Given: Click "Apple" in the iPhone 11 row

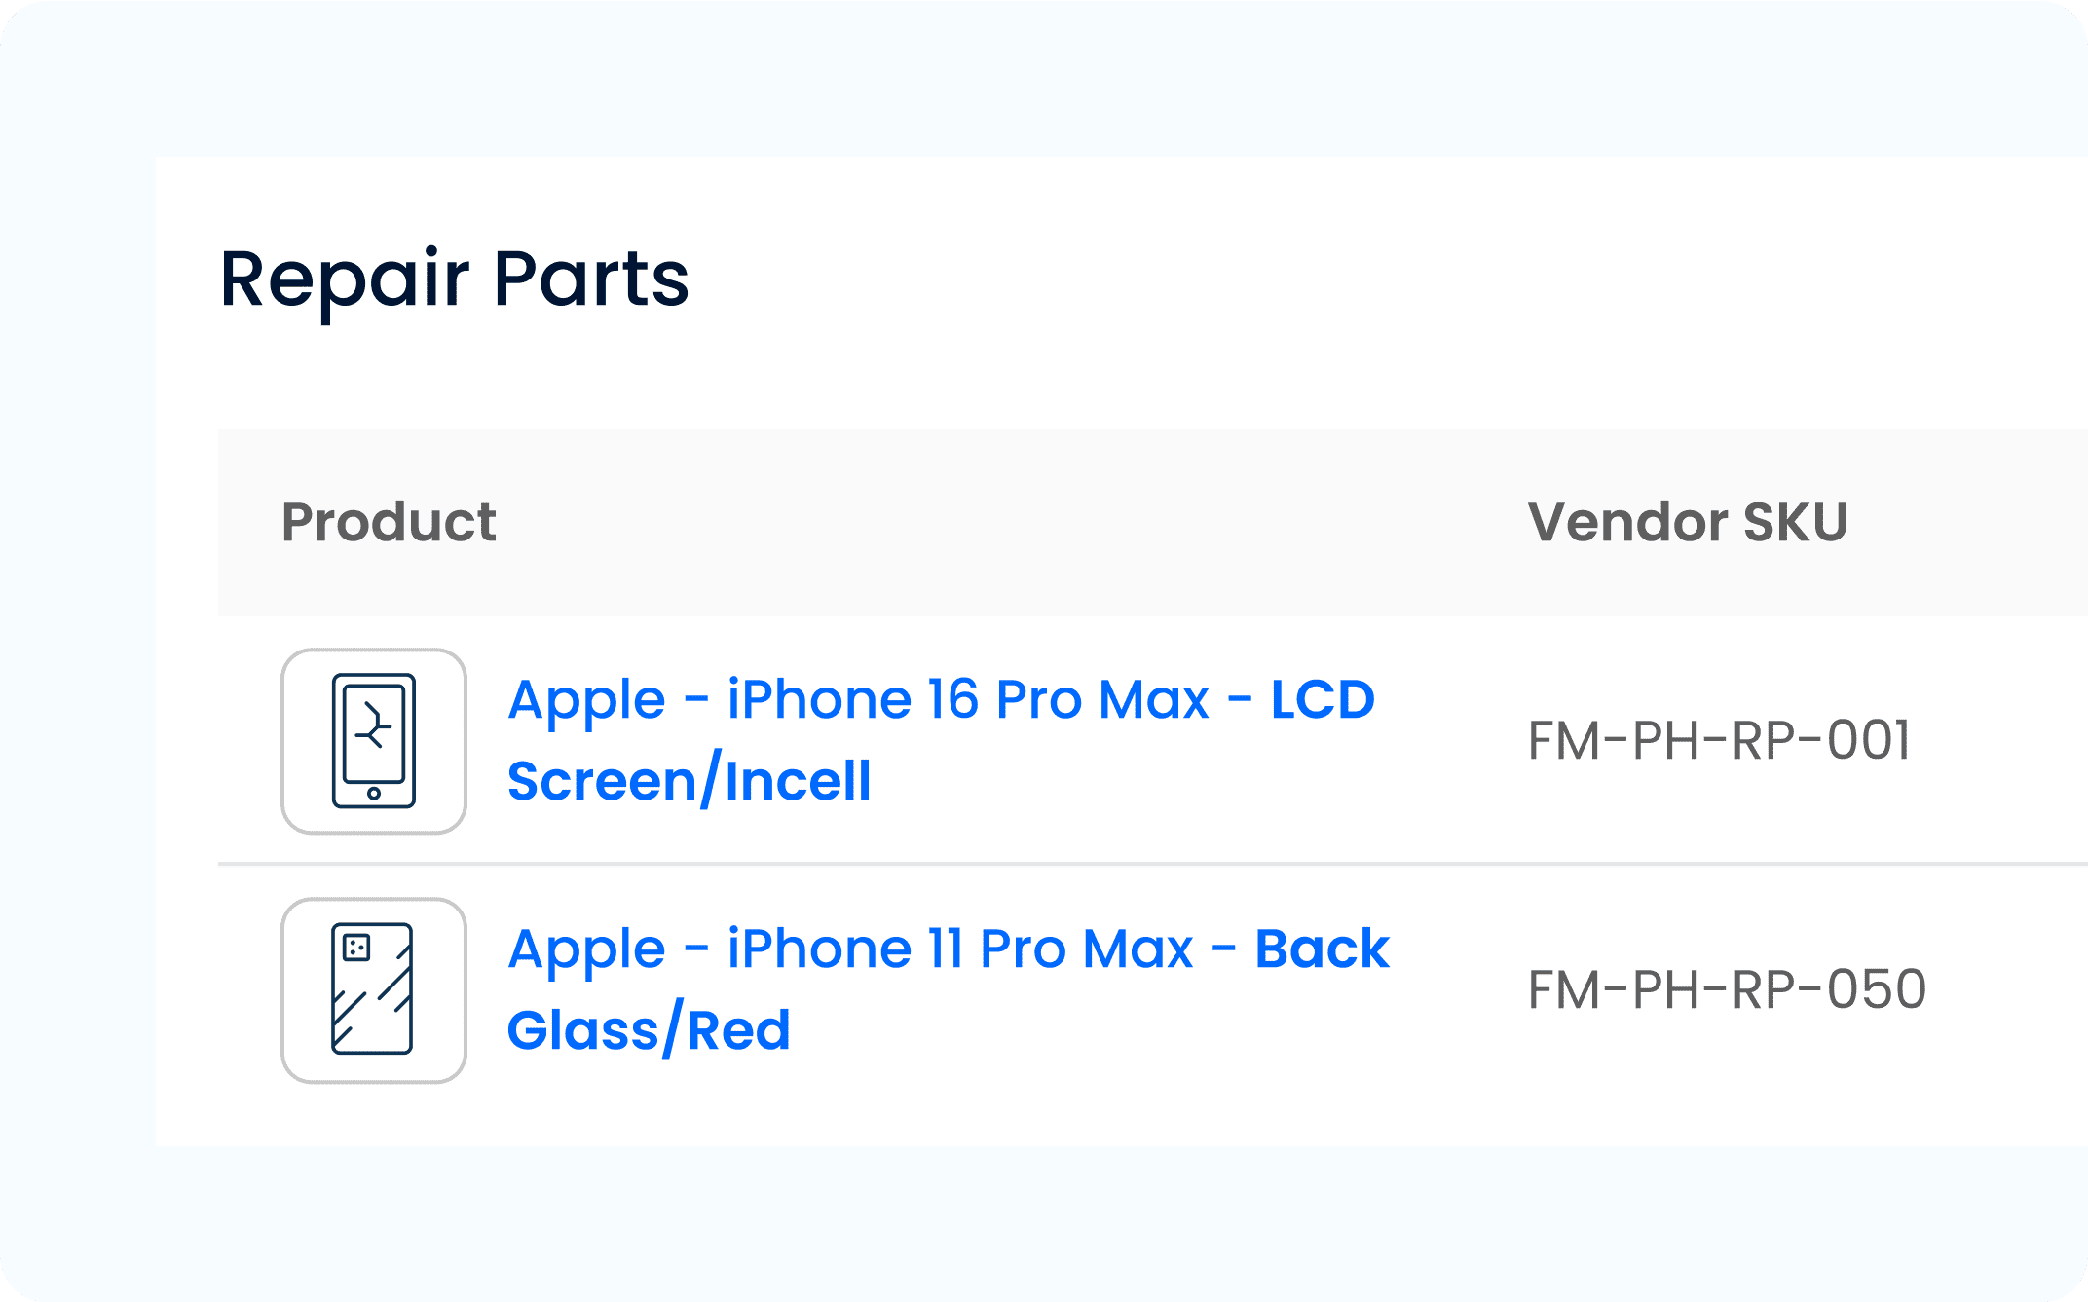Looking at the screenshot, I should pyautogui.click(x=586, y=949).
